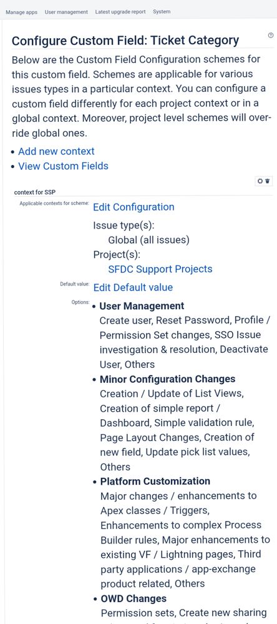
Task: Click the context for SSP scheme title
Action: (x=34, y=192)
